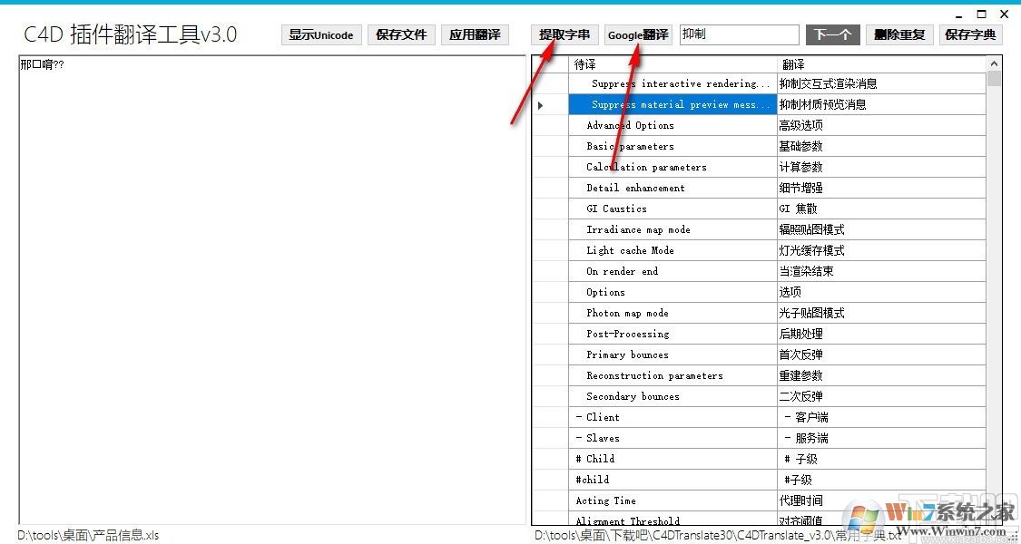1021x544 pixels.
Task: Click translation cell 计算参数
Action: (881, 167)
